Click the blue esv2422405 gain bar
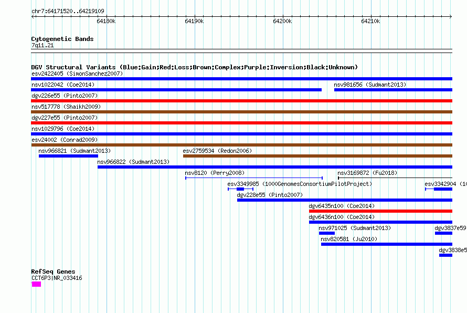The width and height of the screenshot is (467, 313). click(241, 79)
